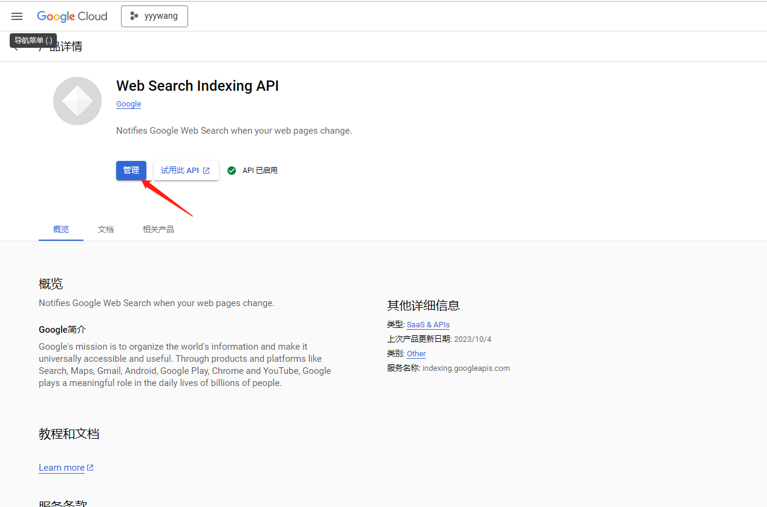Open the 相关产品 tab

[158, 229]
